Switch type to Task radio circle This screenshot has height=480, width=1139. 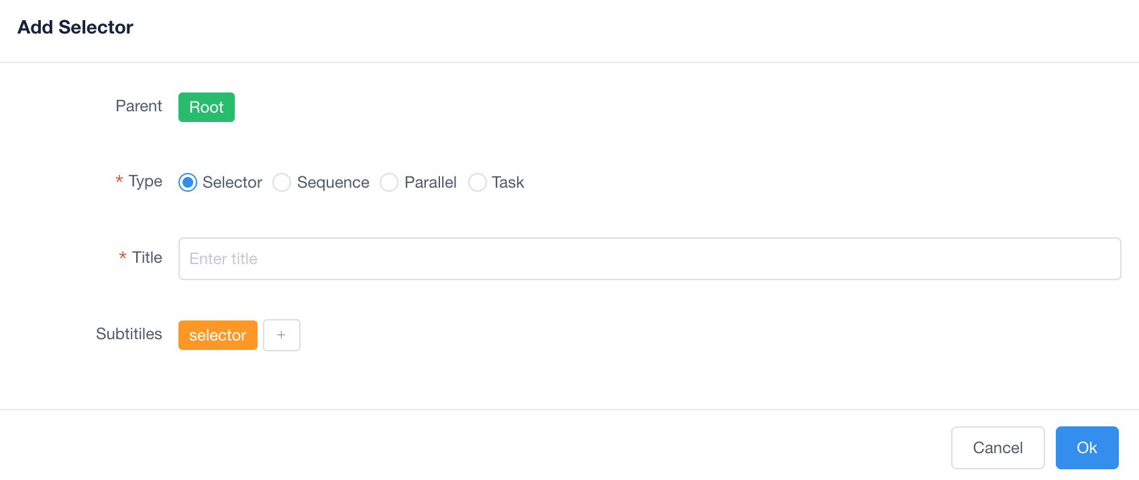[477, 182]
